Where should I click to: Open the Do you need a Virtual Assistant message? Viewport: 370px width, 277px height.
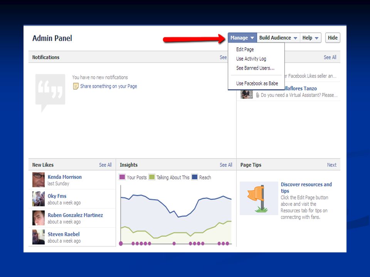[299, 95]
